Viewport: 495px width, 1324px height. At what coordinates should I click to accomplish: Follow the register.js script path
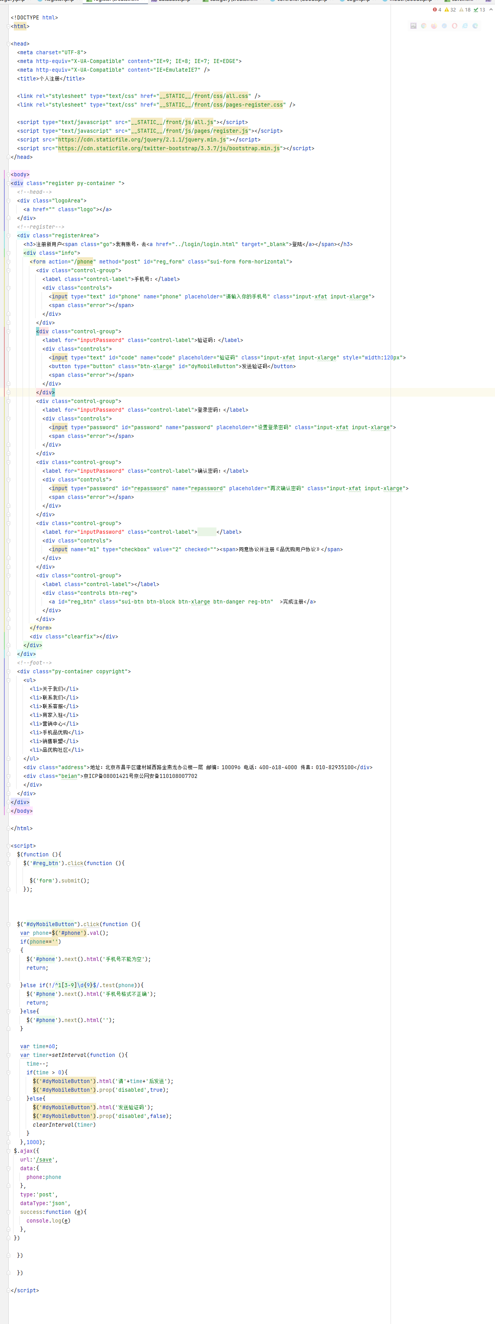(x=190, y=131)
